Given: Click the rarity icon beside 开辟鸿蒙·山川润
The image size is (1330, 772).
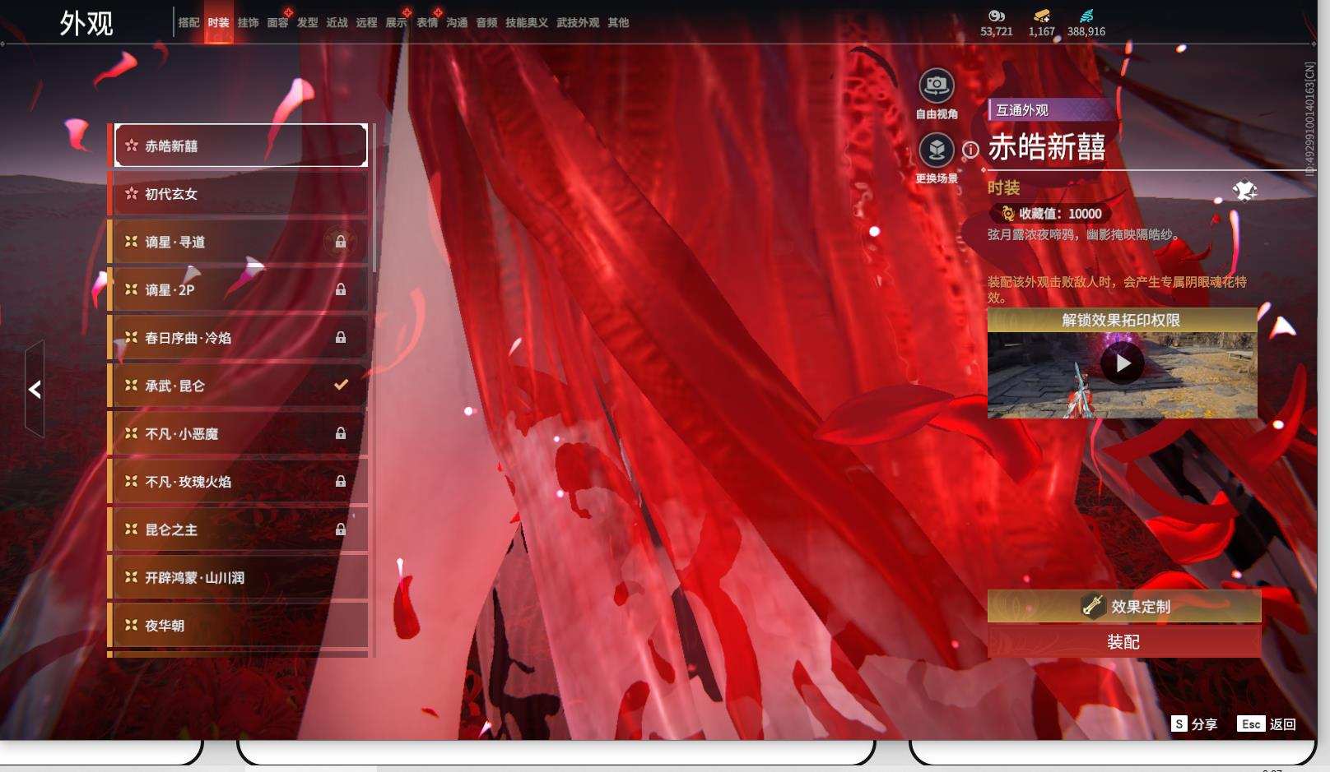Looking at the screenshot, I should coord(132,577).
